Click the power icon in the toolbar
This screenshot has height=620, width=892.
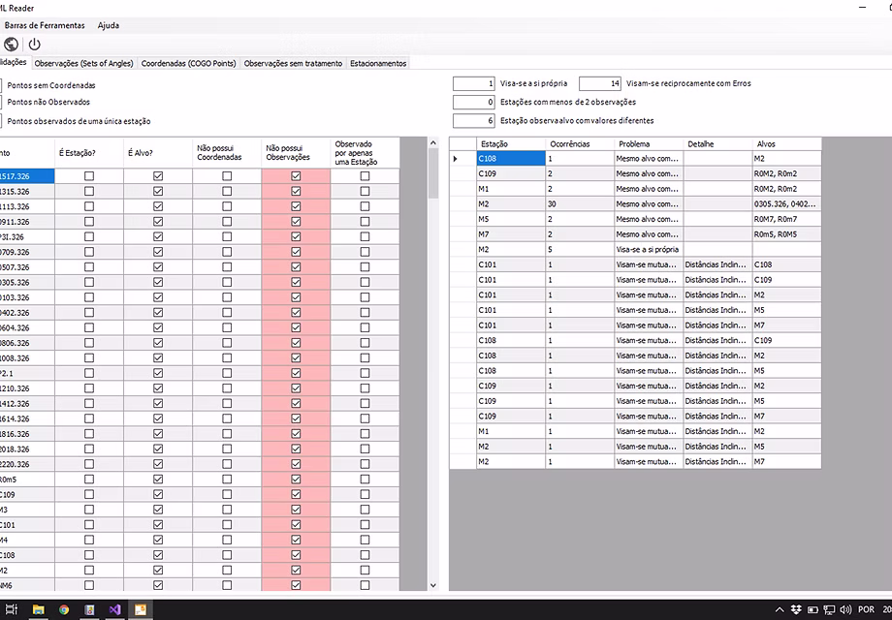pos(35,44)
